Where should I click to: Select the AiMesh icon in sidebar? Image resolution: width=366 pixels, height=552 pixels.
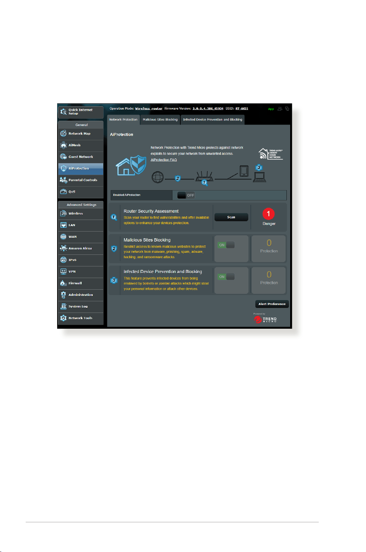[63, 145]
